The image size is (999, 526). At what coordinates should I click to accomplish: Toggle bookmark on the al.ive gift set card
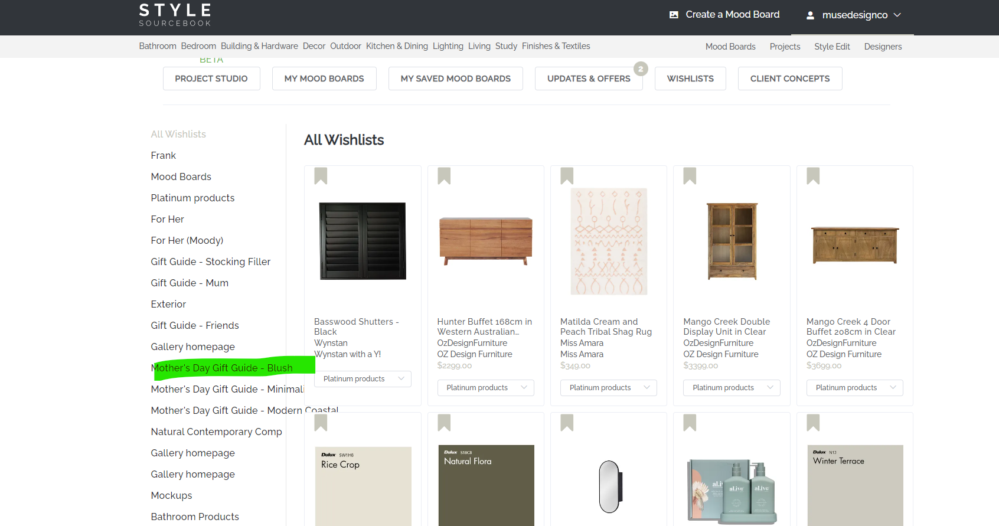(690, 423)
